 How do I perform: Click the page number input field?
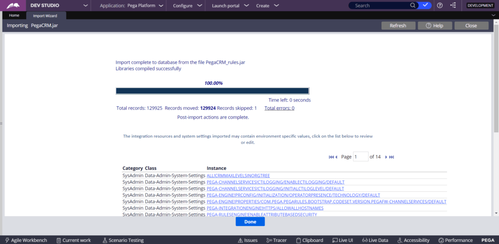point(361,157)
